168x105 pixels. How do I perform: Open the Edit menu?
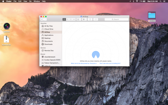(20, 1)
